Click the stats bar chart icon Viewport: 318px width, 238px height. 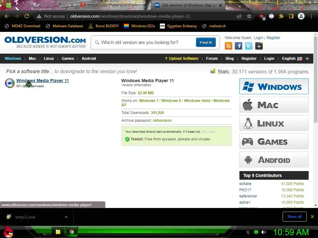tap(212, 71)
